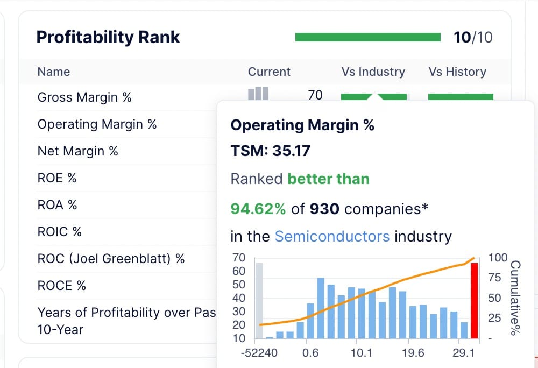Open Years of Profitability over Past 10-Year

(x=126, y=321)
